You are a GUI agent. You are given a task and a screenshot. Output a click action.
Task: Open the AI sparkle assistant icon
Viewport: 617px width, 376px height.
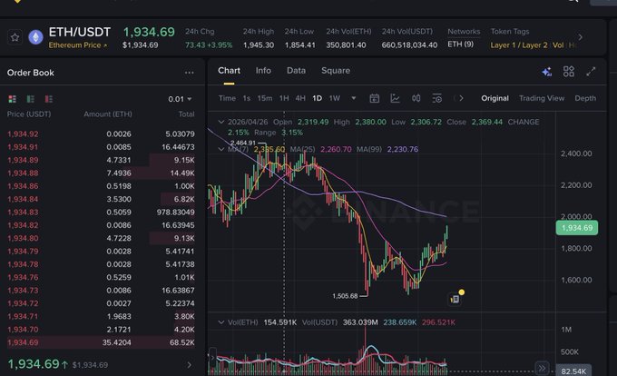546,72
